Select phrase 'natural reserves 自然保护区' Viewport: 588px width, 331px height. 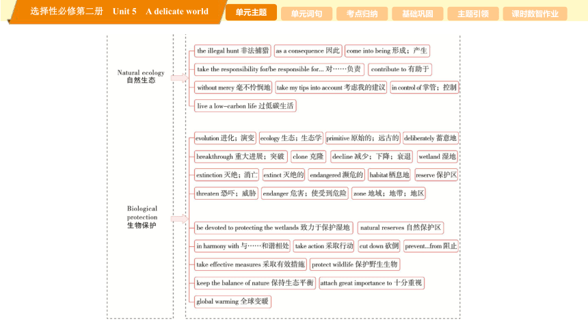(x=401, y=228)
